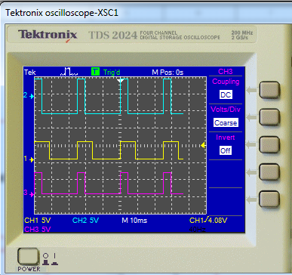The image size is (292, 275).
Task: Click the Coupling side menu button
Action: pos(269,90)
